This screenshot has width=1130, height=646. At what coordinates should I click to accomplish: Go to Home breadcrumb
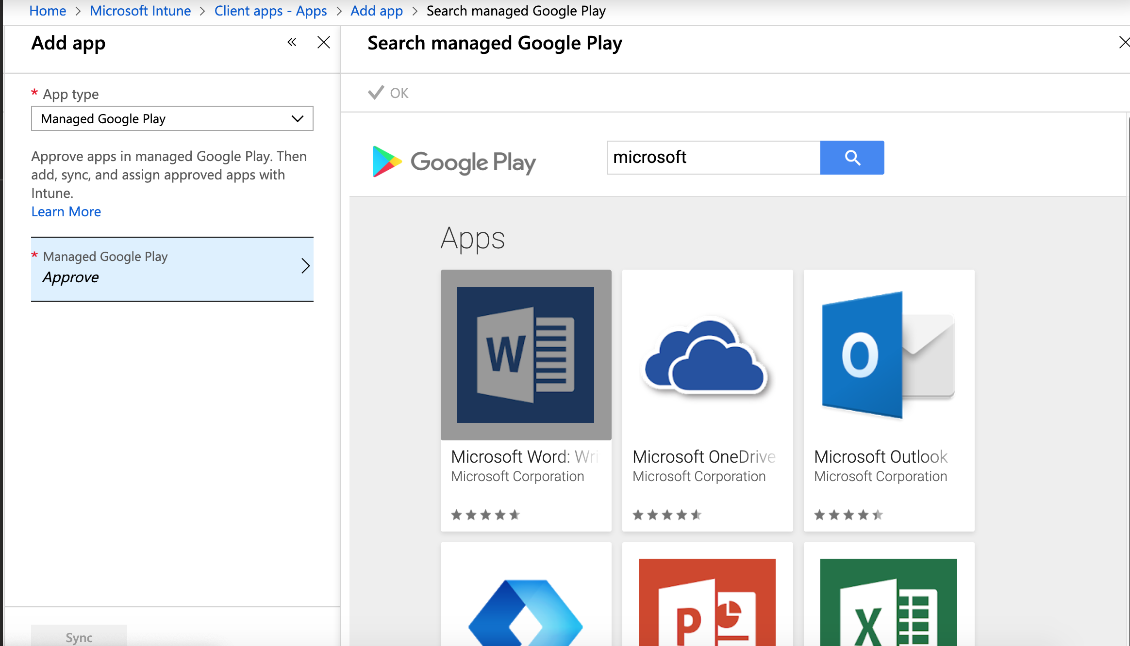[48, 11]
